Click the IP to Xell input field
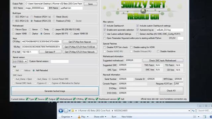Viewport: 212px width, 119px height. pos(30,52)
